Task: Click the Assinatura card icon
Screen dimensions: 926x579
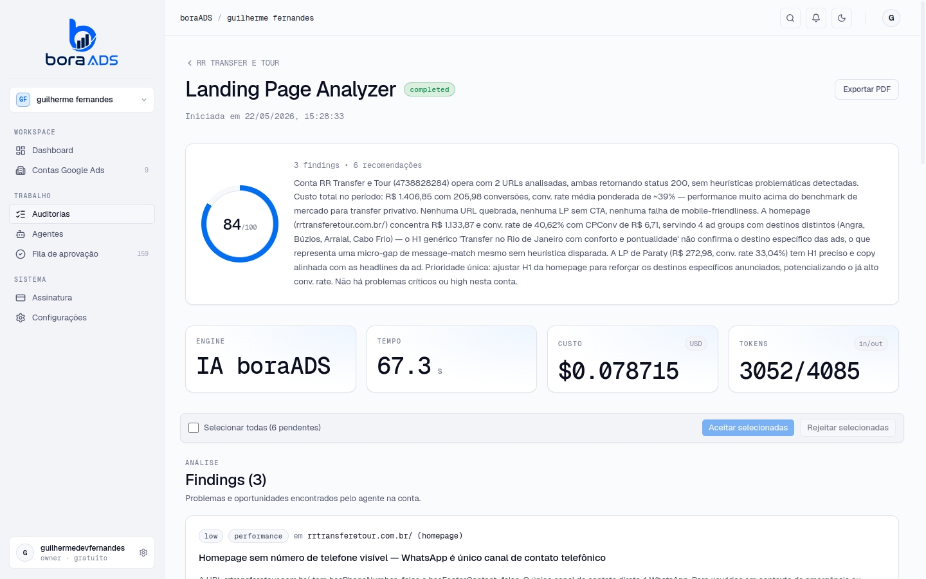Action: (21, 298)
